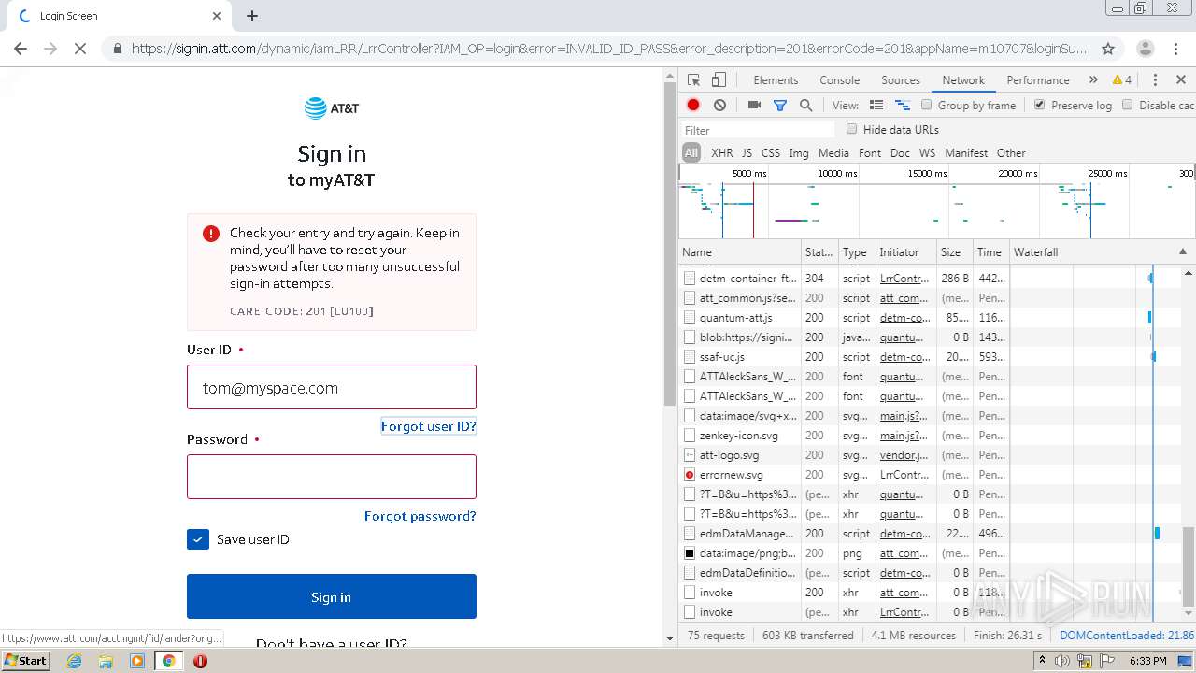Sort requests by Name column header
The image size is (1196, 673).
[x=740, y=252]
